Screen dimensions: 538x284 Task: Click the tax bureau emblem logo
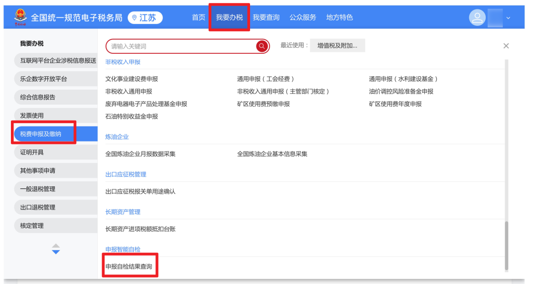[20, 17]
